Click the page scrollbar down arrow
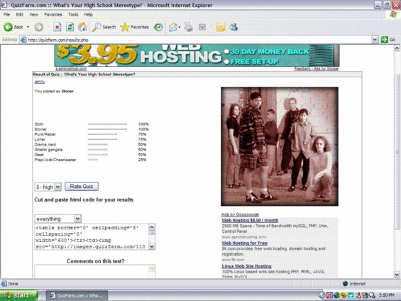Viewport: 401px width, 301px height. click(x=397, y=275)
